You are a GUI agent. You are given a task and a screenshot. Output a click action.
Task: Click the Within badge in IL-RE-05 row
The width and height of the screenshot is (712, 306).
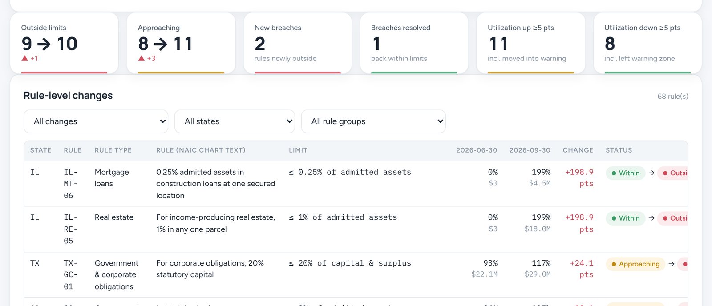click(x=625, y=218)
